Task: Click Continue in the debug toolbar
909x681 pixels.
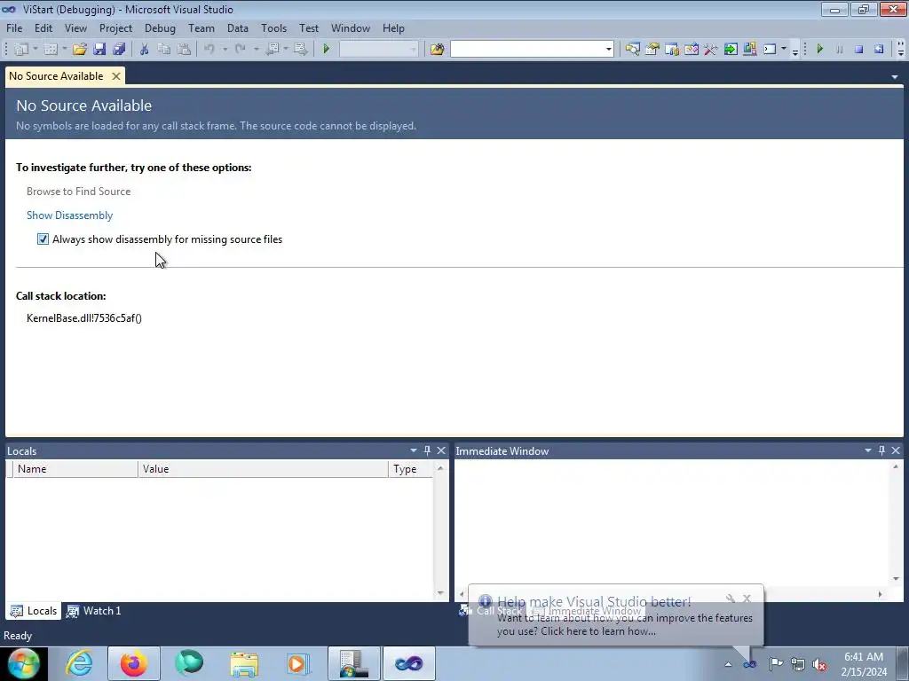Action: pyautogui.click(x=819, y=50)
